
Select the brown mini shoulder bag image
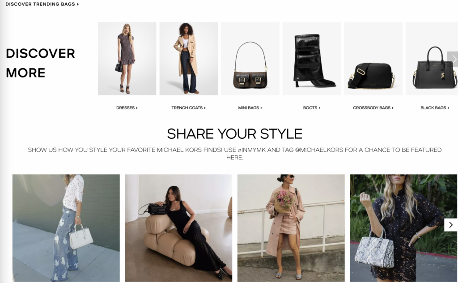click(250, 59)
